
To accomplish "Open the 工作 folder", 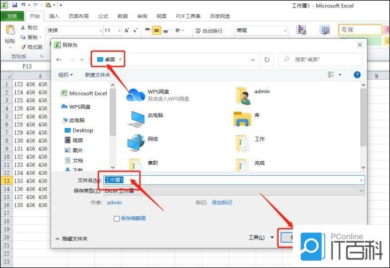I will 242,143.
